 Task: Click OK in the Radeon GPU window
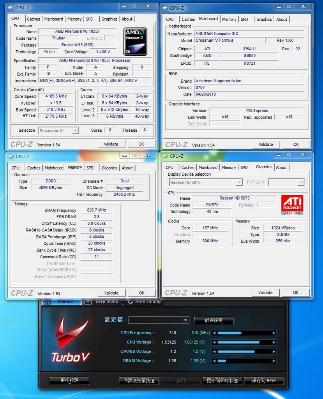pyautogui.click(x=295, y=293)
